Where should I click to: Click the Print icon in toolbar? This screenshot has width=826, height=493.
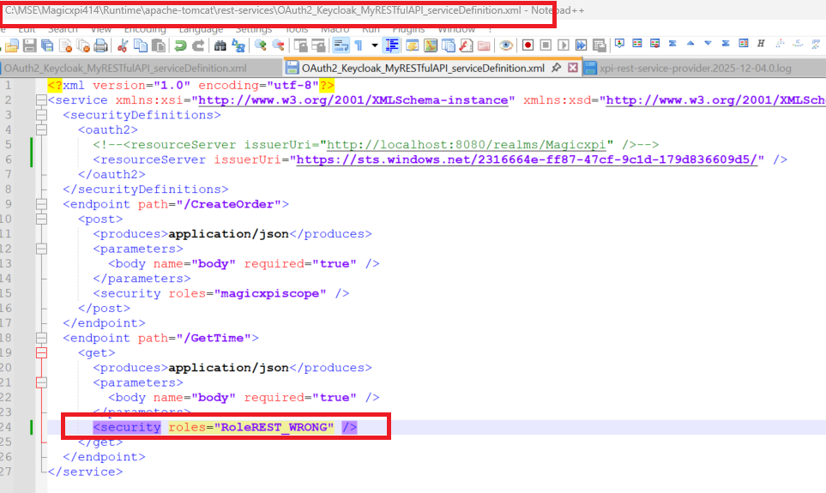99,45
